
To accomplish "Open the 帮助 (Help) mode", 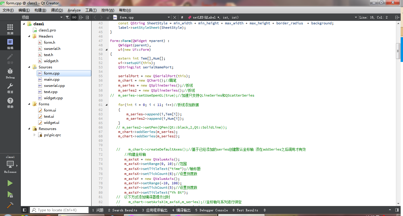I will click(10, 103).
